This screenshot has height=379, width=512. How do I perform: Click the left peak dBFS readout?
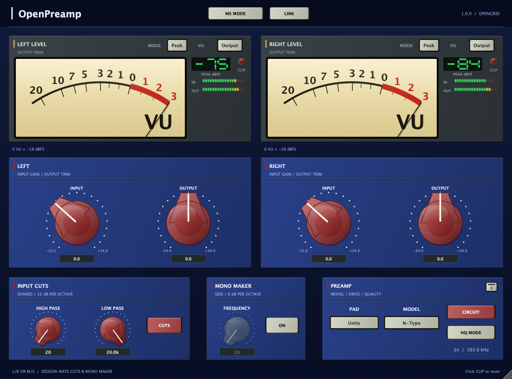click(211, 64)
